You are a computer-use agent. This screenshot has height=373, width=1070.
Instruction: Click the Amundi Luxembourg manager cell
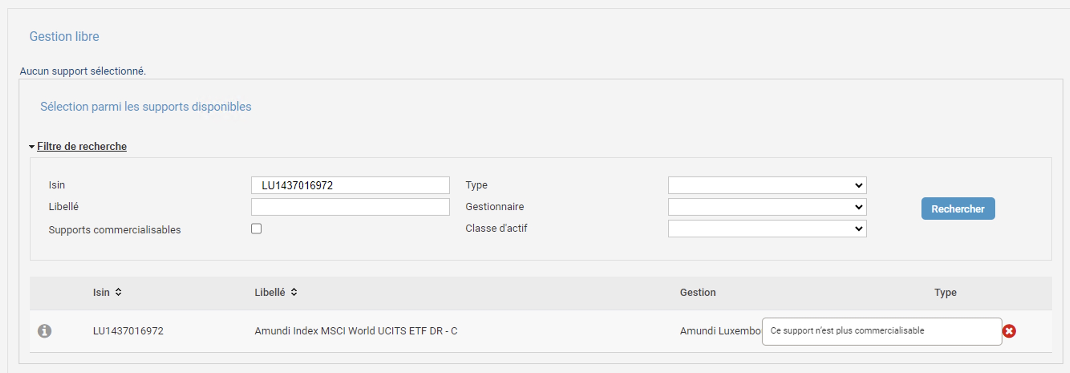720,331
